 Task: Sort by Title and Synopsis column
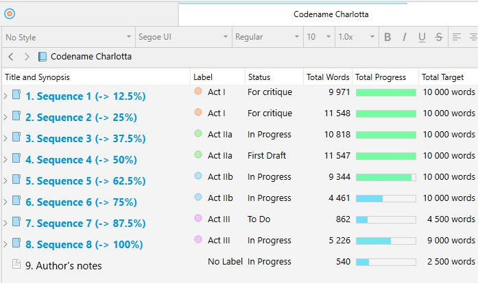(x=96, y=77)
